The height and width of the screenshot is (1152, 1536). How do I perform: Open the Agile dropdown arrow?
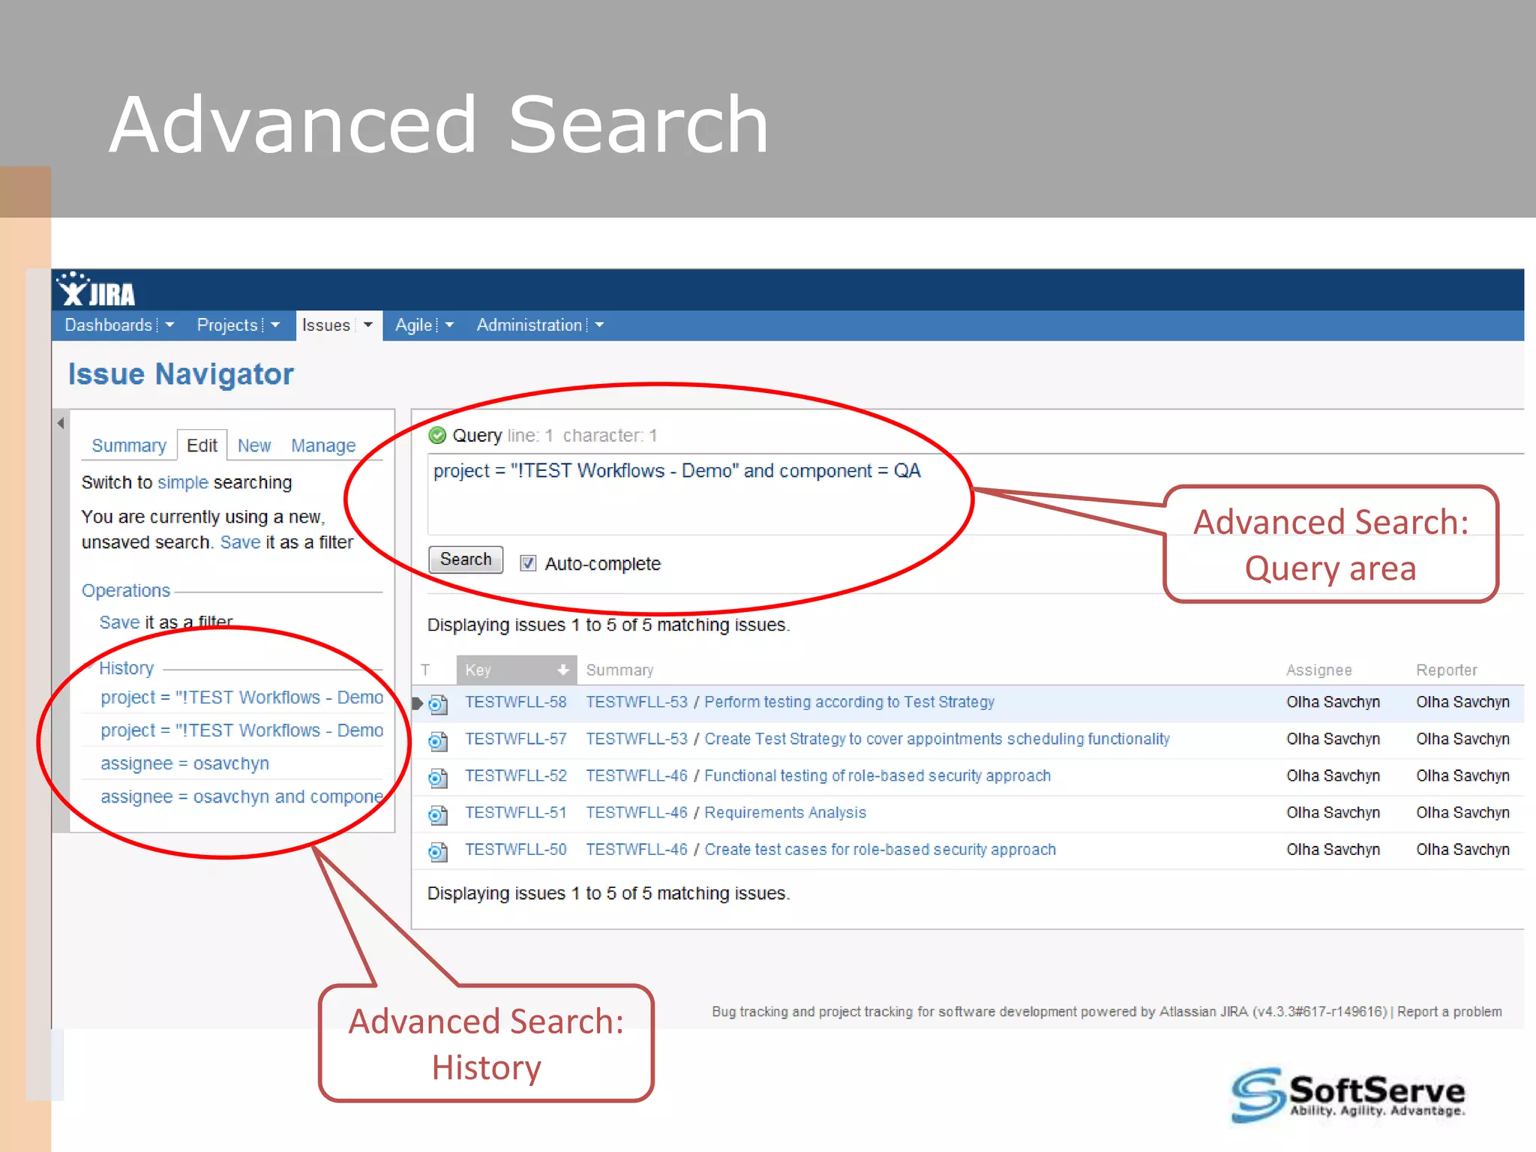[x=449, y=325]
